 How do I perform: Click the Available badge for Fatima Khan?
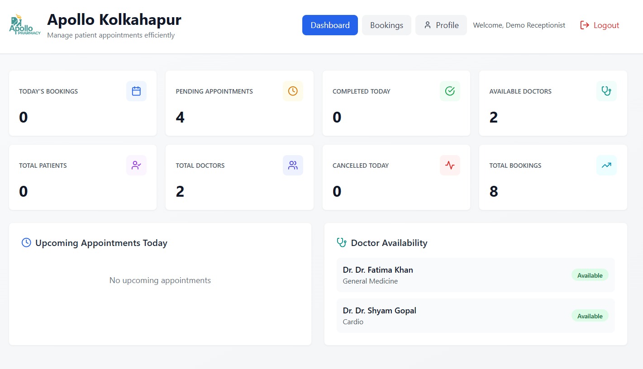(590, 275)
